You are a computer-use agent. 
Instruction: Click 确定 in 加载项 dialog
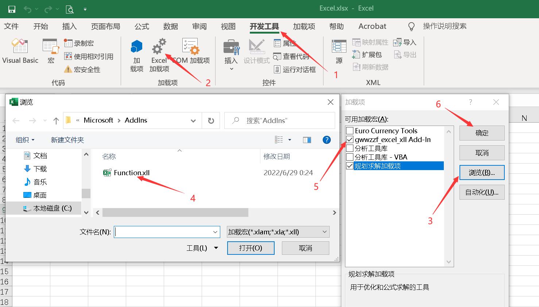pos(482,133)
